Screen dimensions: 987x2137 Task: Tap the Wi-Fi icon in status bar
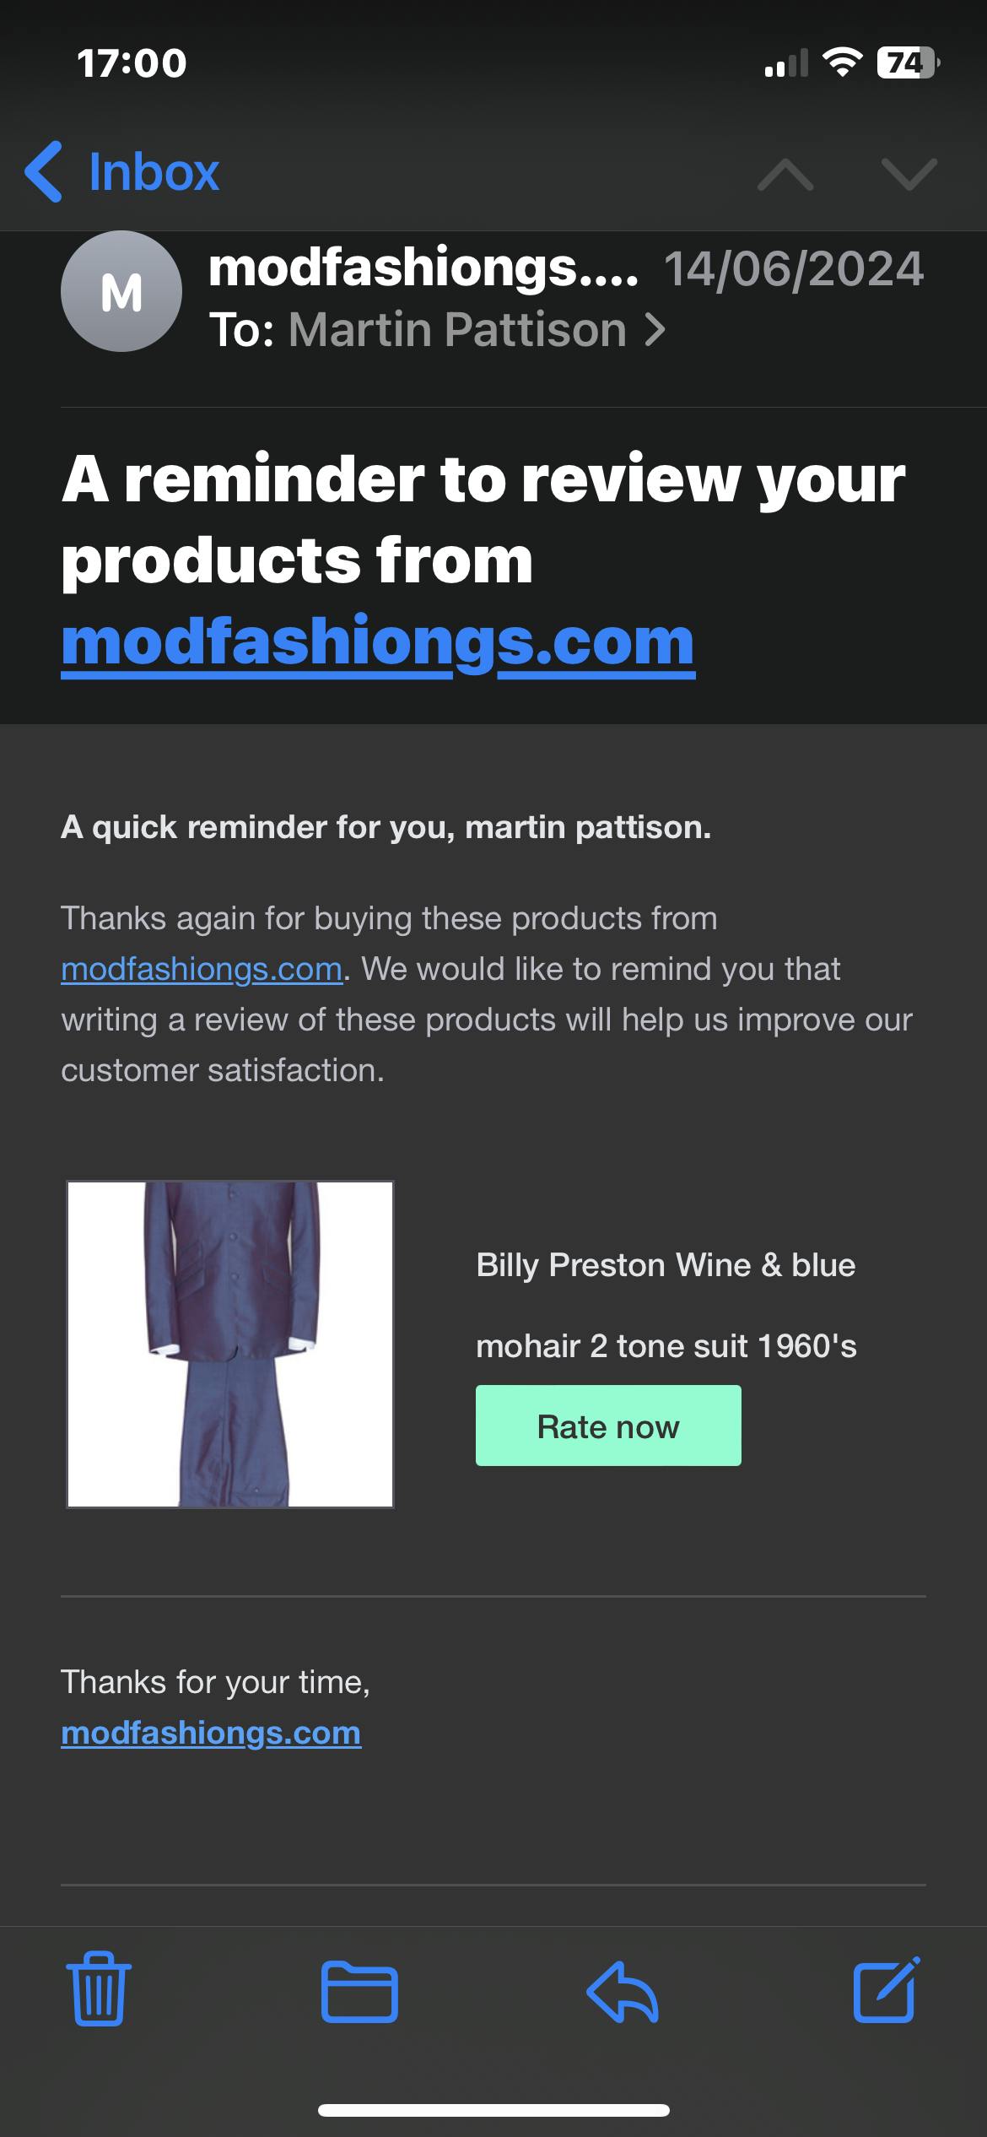pyautogui.click(x=841, y=62)
